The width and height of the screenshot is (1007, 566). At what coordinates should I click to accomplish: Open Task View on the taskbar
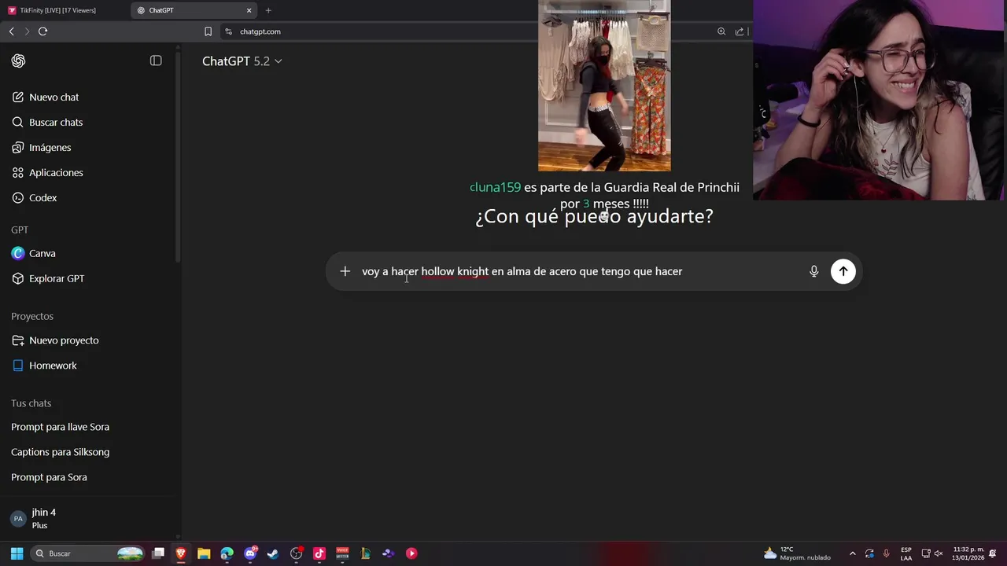[158, 553]
